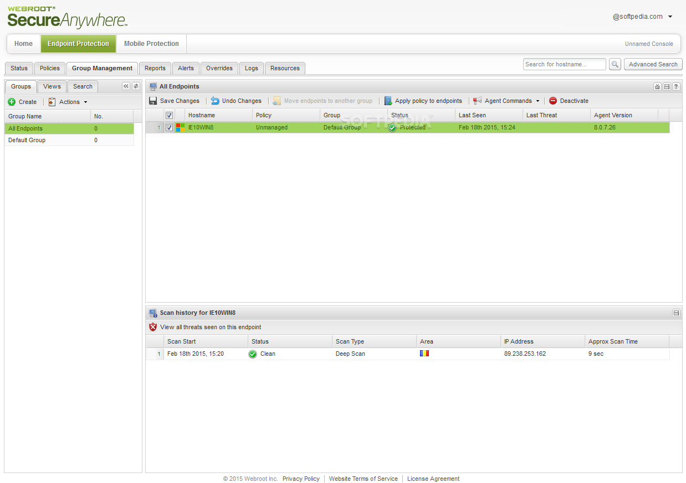Sort by the Hostname column header
This screenshot has height=483, width=686.
[x=218, y=115]
